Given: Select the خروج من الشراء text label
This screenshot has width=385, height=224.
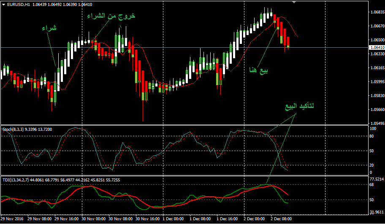Looking at the screenshot, I should pyautogui.click(x=111, y=16).
